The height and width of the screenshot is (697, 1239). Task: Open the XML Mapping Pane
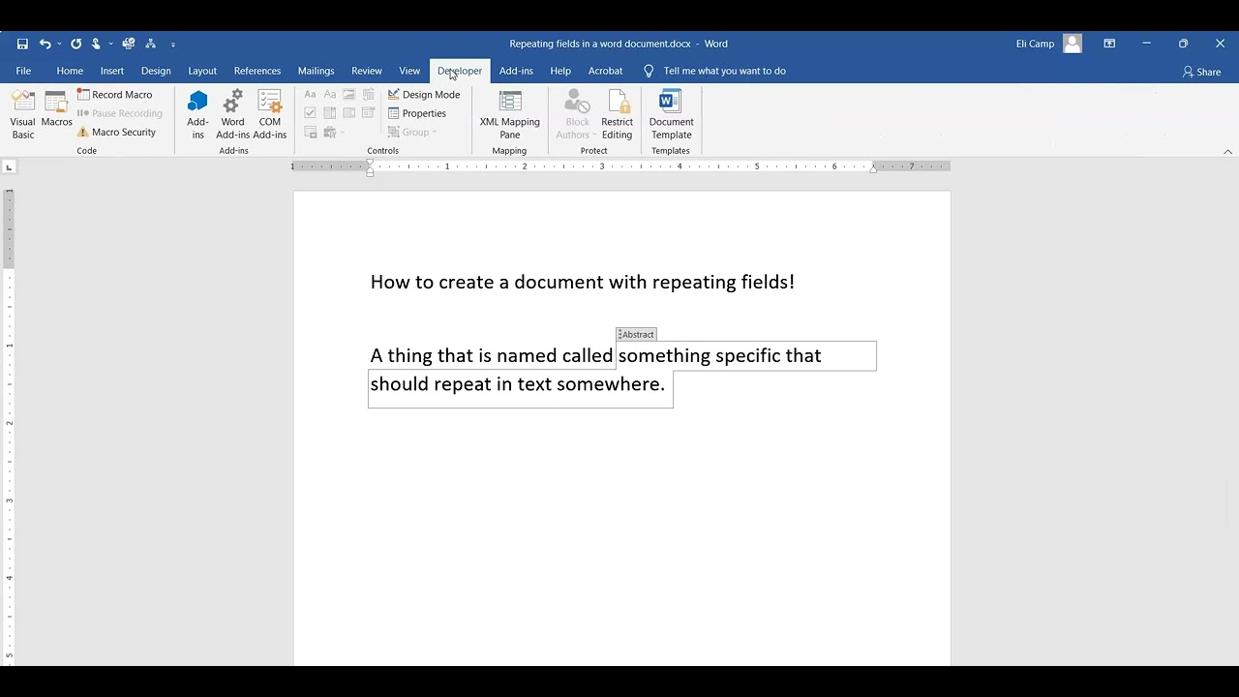pos(510,114)
